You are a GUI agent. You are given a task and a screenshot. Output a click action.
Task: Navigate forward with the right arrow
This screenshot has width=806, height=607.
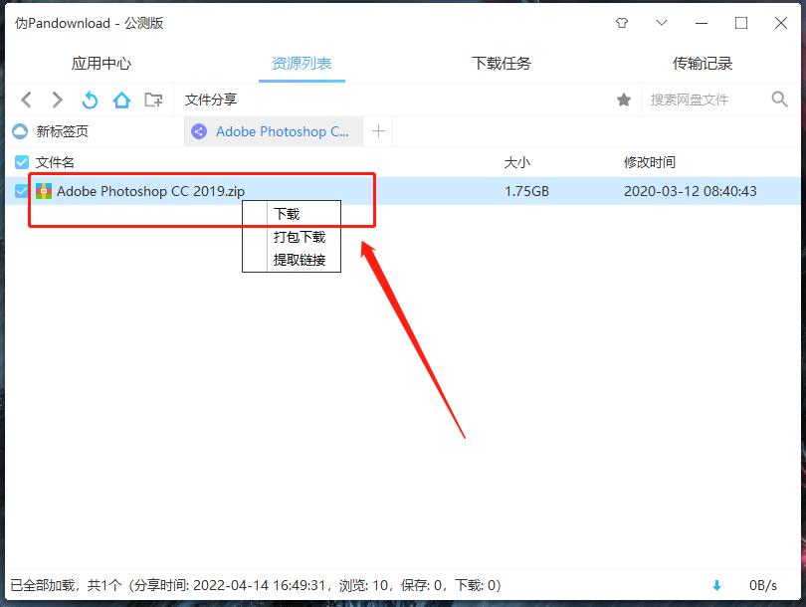coord(56,100)
